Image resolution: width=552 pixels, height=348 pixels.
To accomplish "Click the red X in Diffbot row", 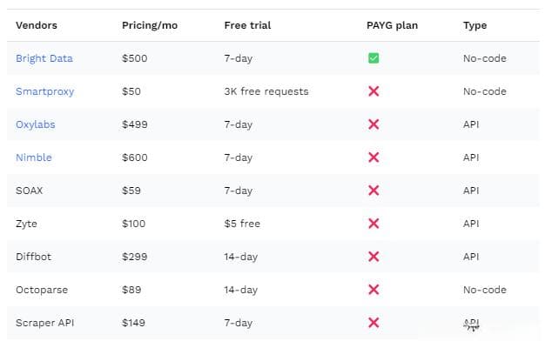I will tap(374, 257).
